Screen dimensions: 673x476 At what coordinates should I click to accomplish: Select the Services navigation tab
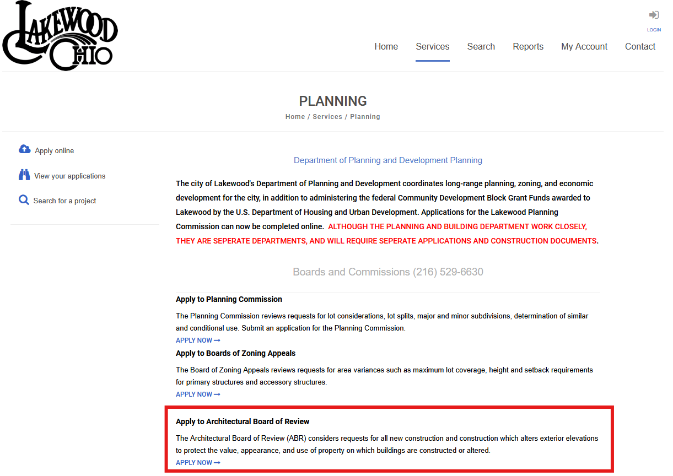point(433,47)
